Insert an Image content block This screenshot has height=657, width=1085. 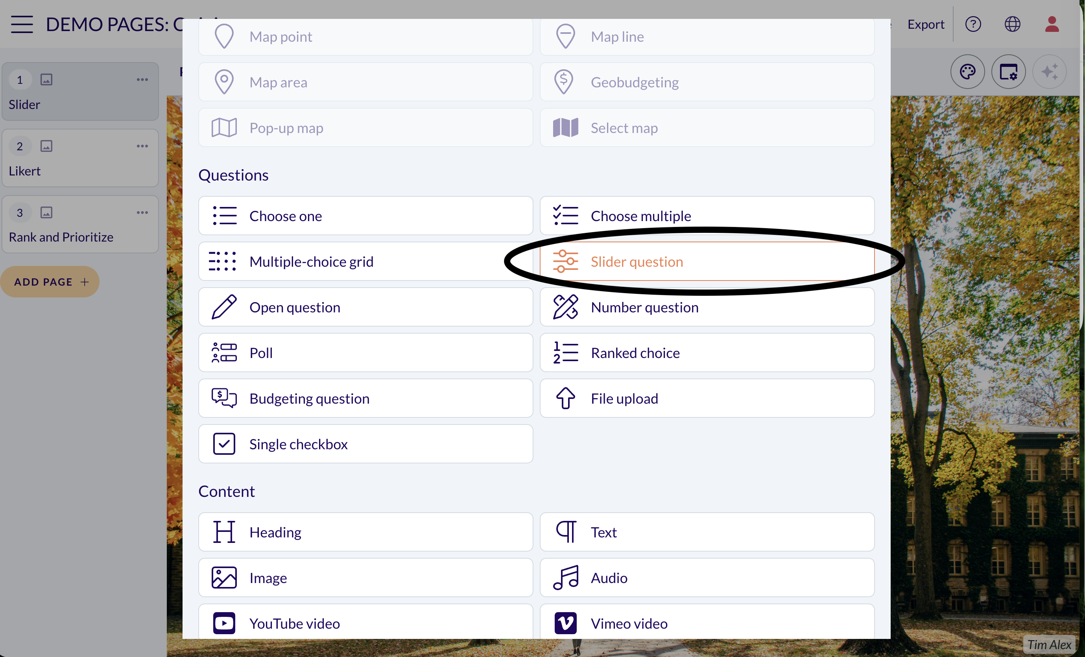365,578
